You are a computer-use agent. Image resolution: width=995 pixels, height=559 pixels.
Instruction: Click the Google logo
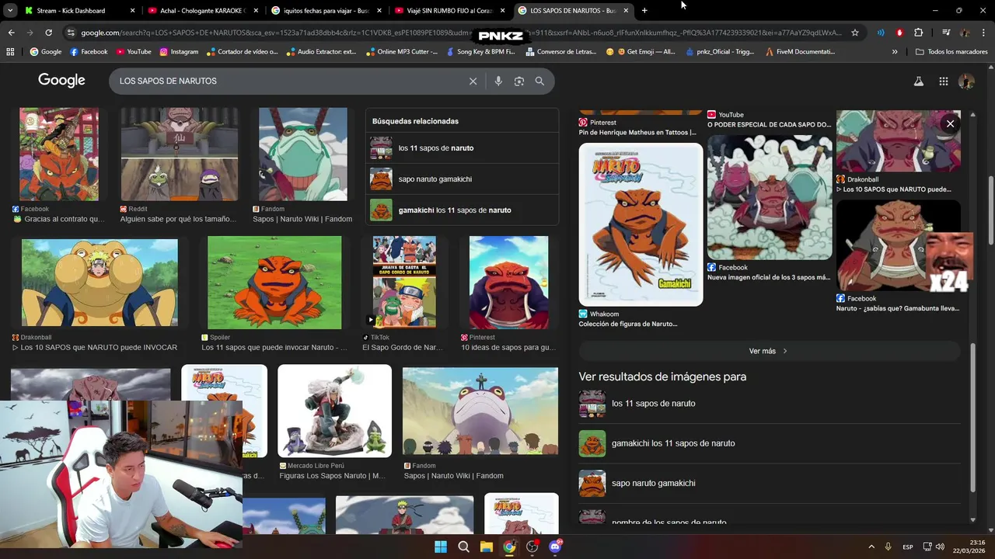pos(61,80)
